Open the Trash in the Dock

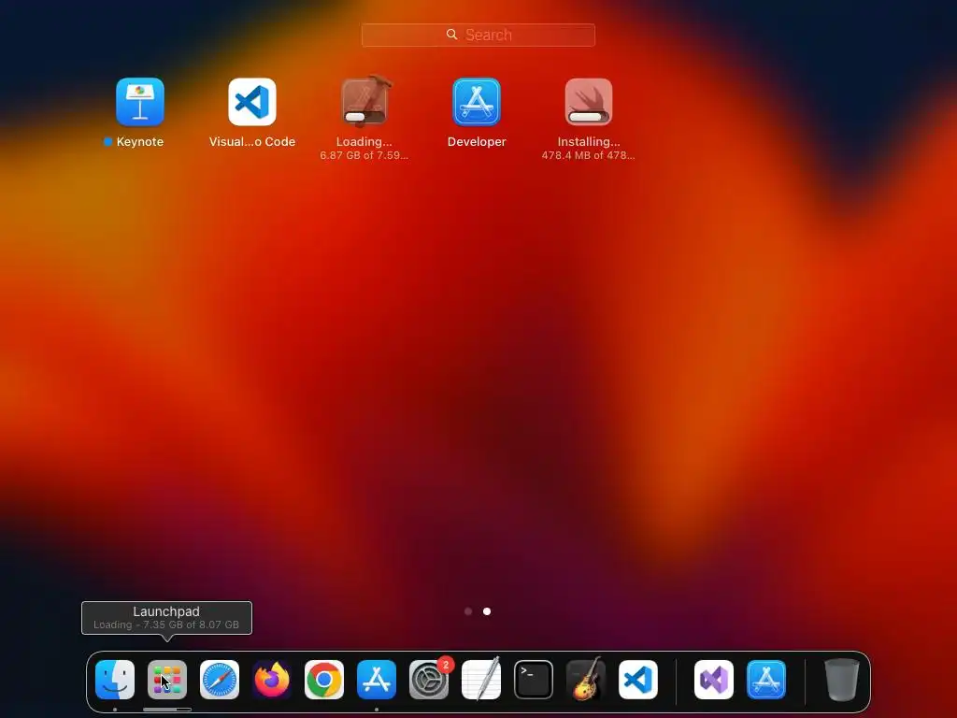click(x=842, y=680)
